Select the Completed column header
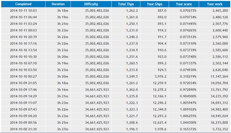231x133 pixels. click(23, 4)
